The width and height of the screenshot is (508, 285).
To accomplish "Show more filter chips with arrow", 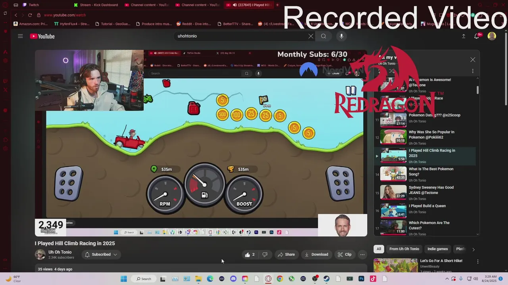I will [473, 249].
